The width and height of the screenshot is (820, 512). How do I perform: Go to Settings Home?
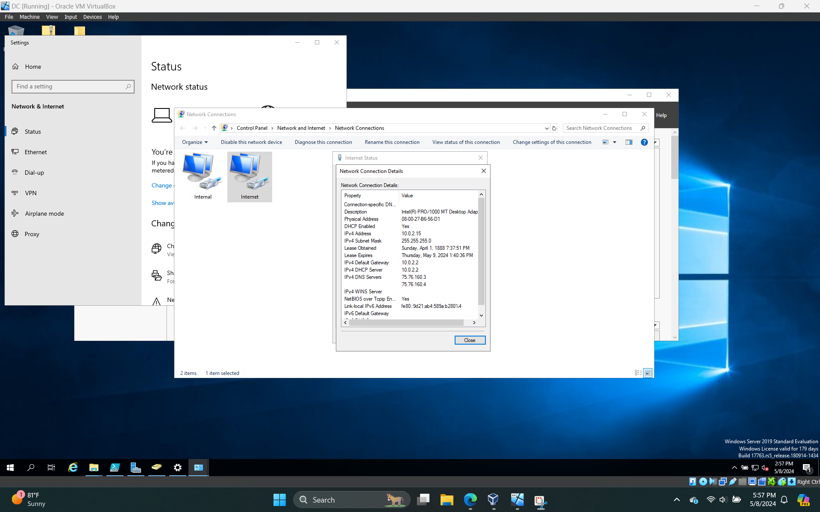73,67
